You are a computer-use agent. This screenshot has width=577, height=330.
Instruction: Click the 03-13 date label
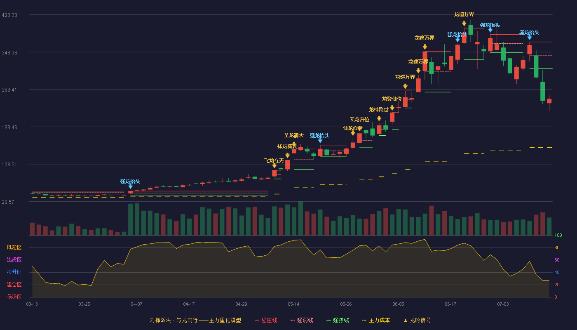[x=32, y=304]
